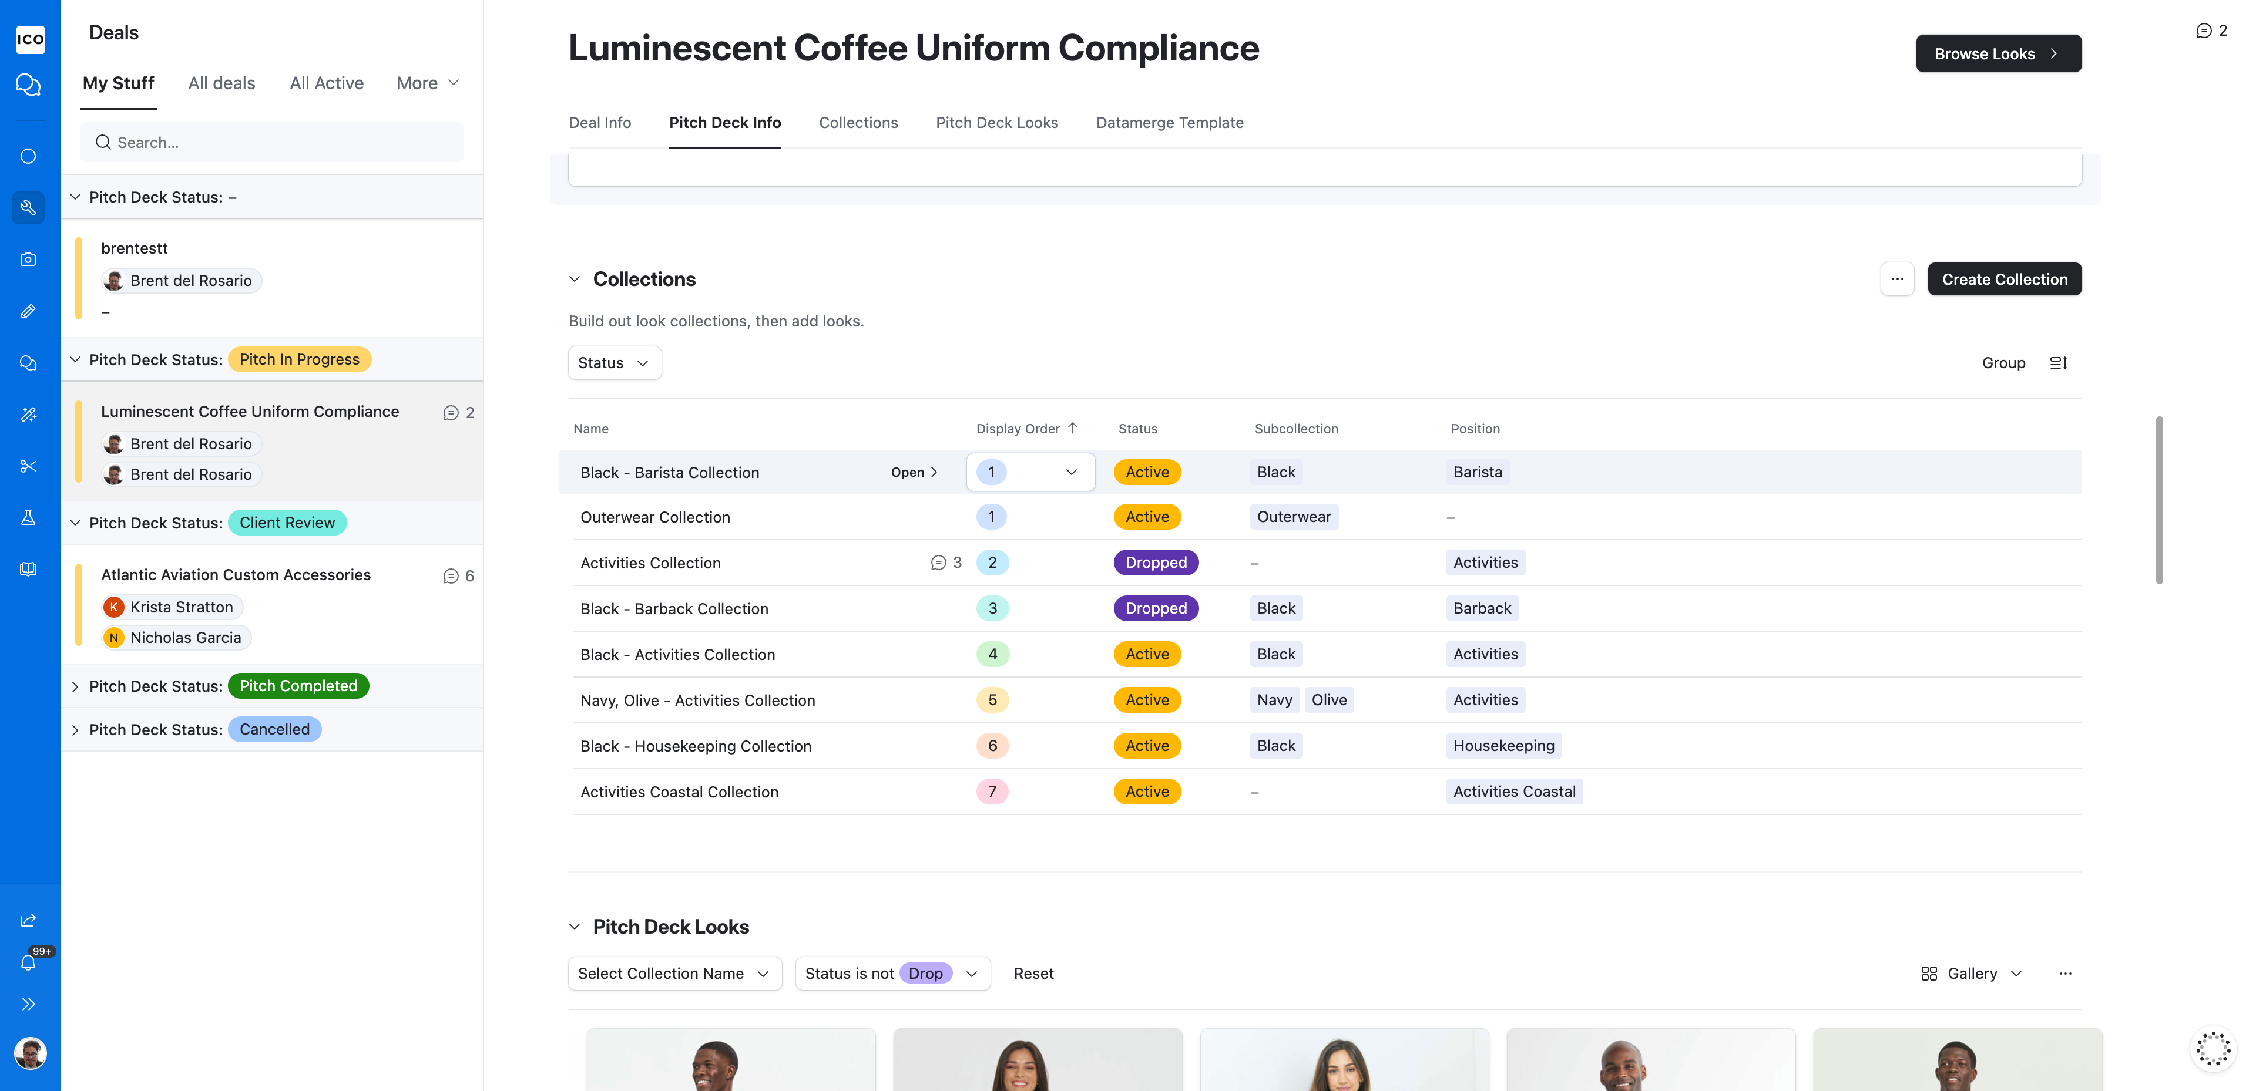This screenshot has height=1091, width=2256.
Task: Click Dropped status on Black - Barback row
Action: pyautogui.click(x=1155, y=608)
